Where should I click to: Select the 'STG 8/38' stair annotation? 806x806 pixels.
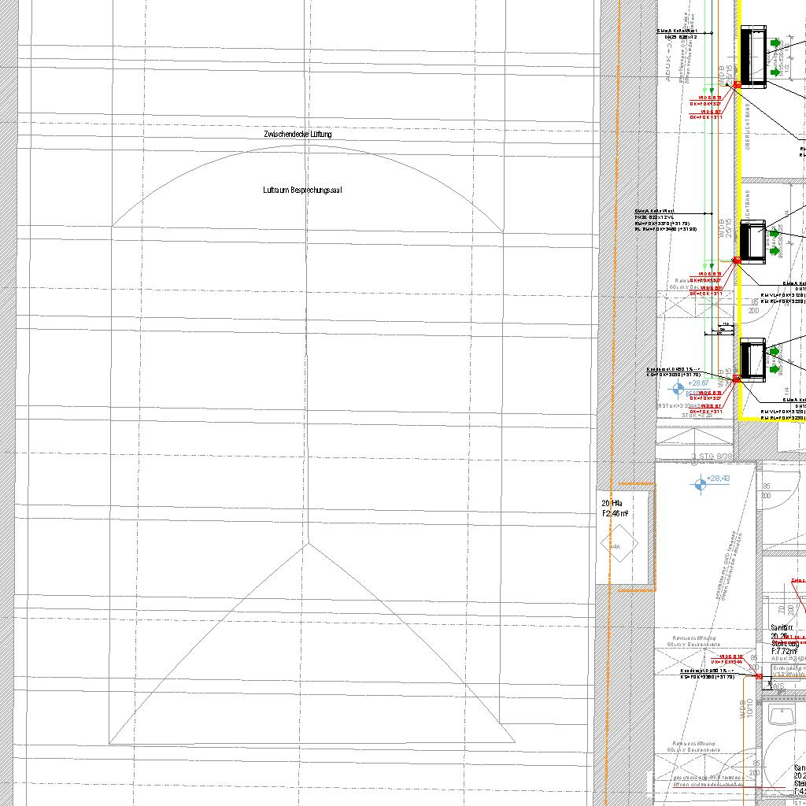pyautogui.click(x=715, y=457)
